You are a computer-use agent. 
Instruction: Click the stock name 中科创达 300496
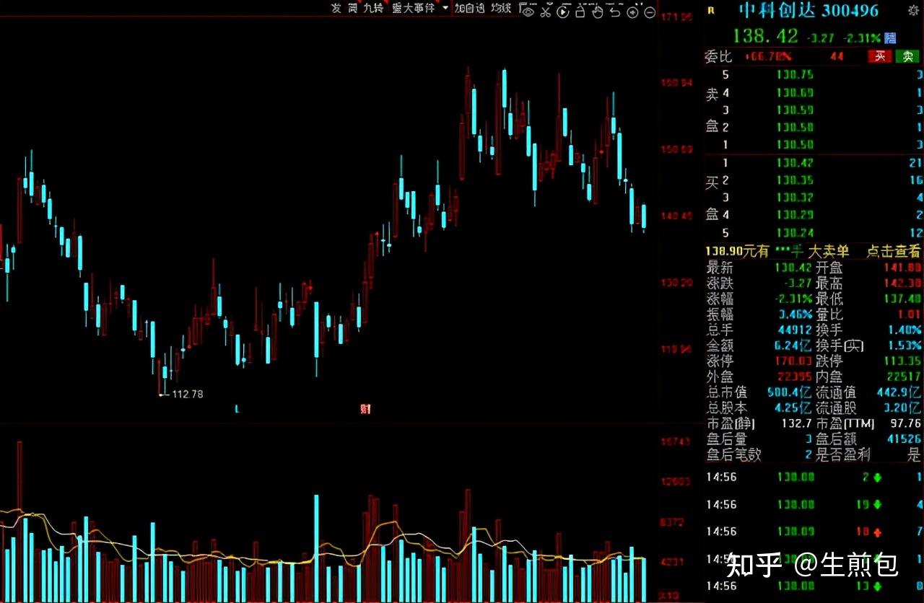808,10
